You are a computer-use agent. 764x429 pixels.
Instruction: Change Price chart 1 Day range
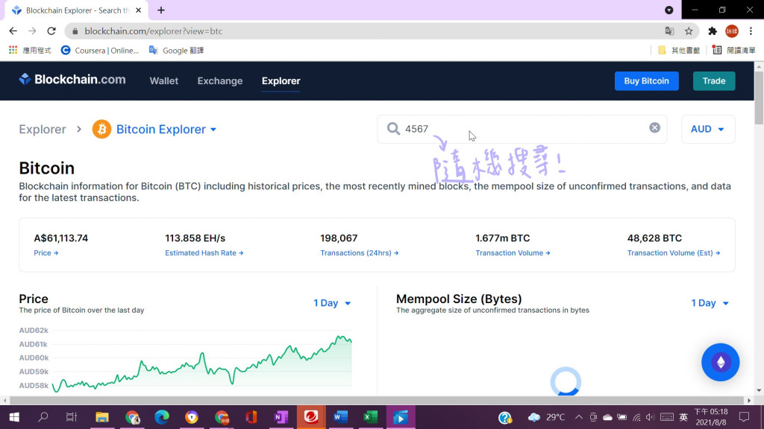tap(332, 303)
